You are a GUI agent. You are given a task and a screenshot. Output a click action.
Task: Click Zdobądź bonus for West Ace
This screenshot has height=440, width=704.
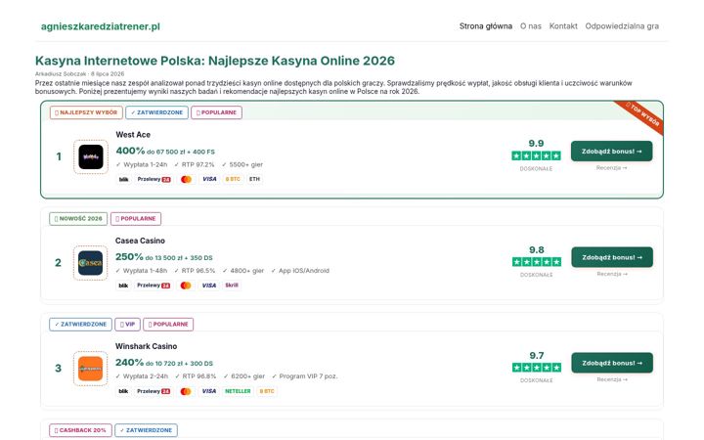[611, 152]
